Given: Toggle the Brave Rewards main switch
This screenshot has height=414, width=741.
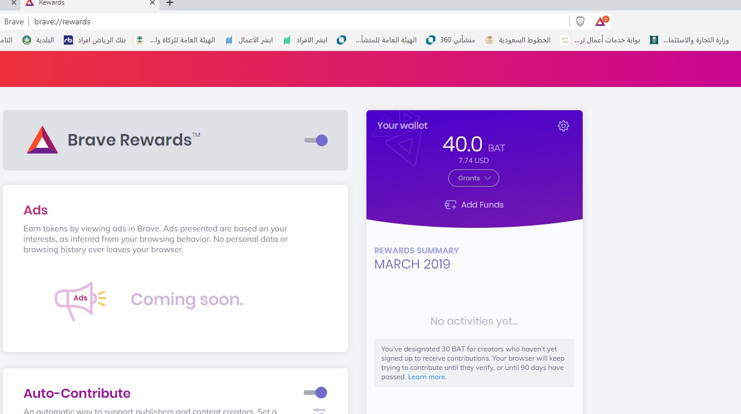Looking at the screenshot, I should click(316, 140).
